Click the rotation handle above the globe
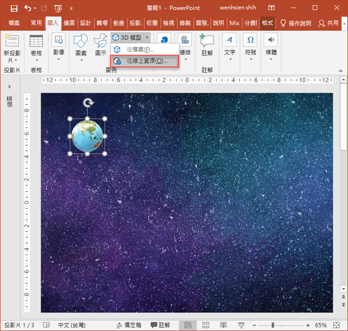 pyautogui.click(x=88, y=103)
